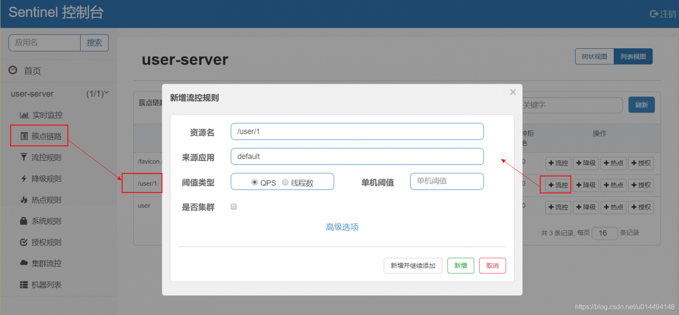
Task: Select the 簇点链路 list icon in sidebar
Action: 24,136
